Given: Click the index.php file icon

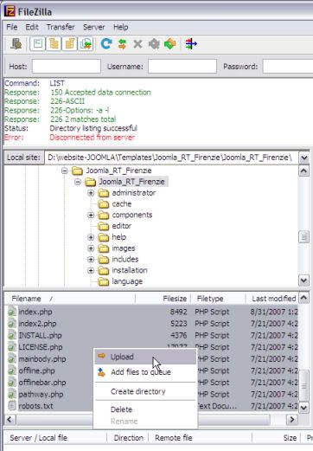Looking at the screenshot, I should coord(12,312).
